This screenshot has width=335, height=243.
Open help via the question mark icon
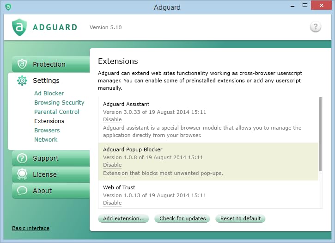click(x=315, y=27)
